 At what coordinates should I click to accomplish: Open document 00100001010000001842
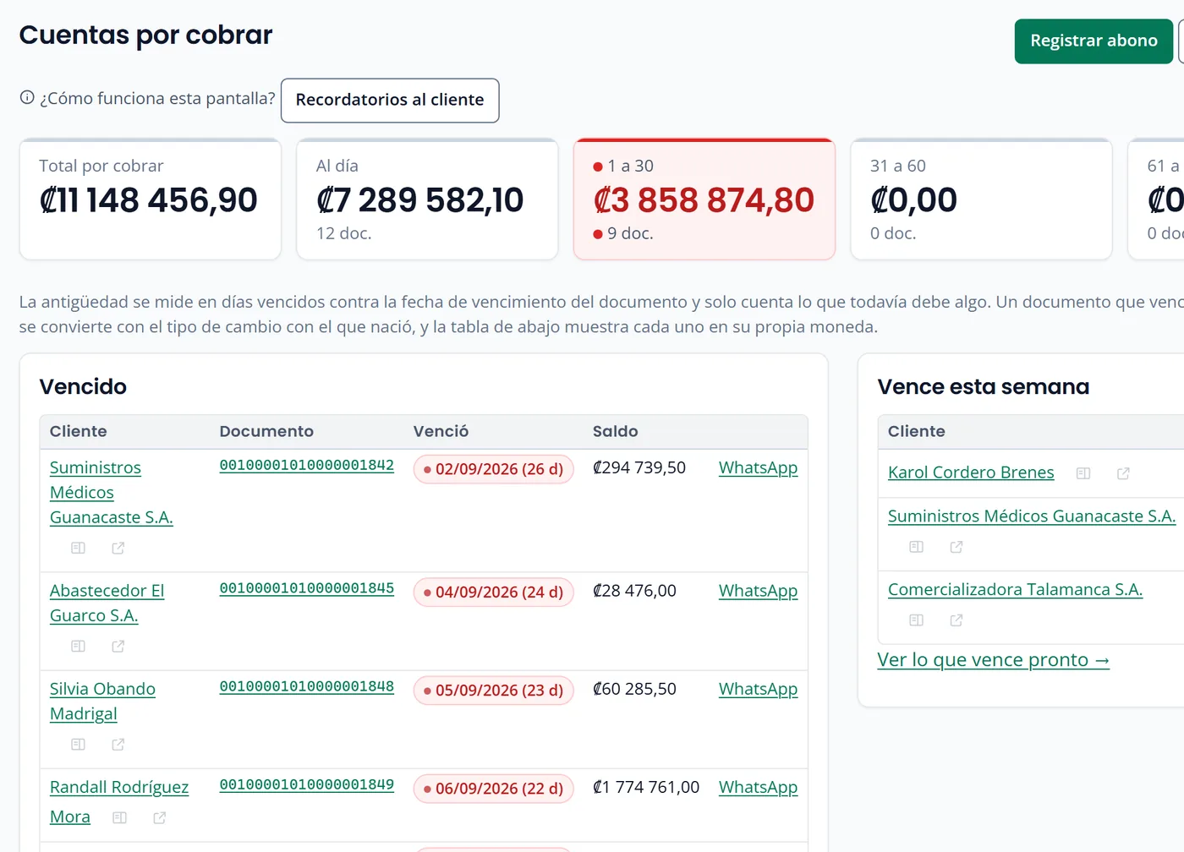click(x=306, y=465)
